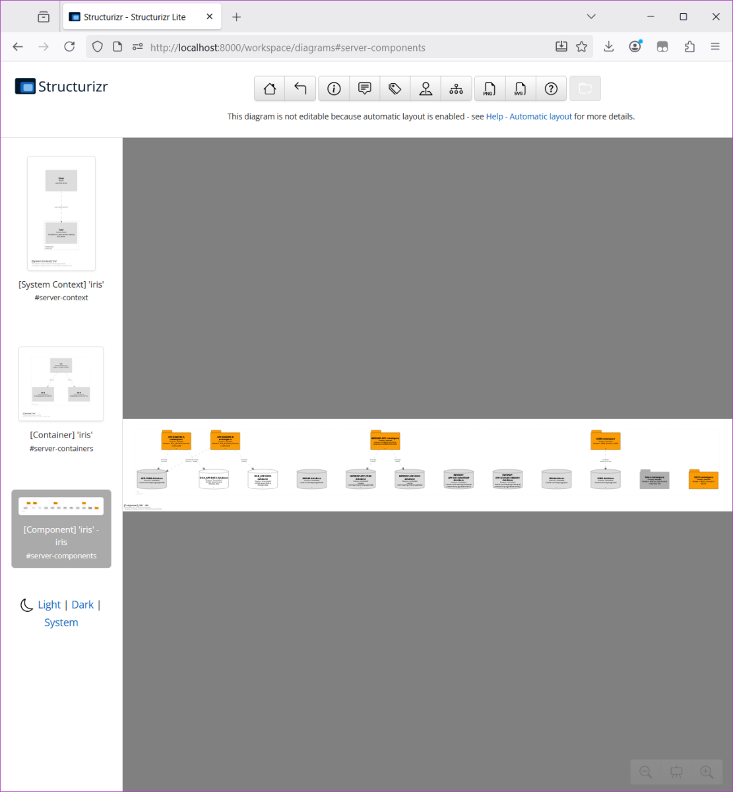Viewport: 733px width, 792px height.
Task: Fit diagram to presentation view easel icon
Action: pyautogui.click(x=676, y=772)
